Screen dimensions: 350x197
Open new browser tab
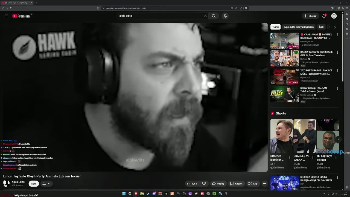(36, 3)
